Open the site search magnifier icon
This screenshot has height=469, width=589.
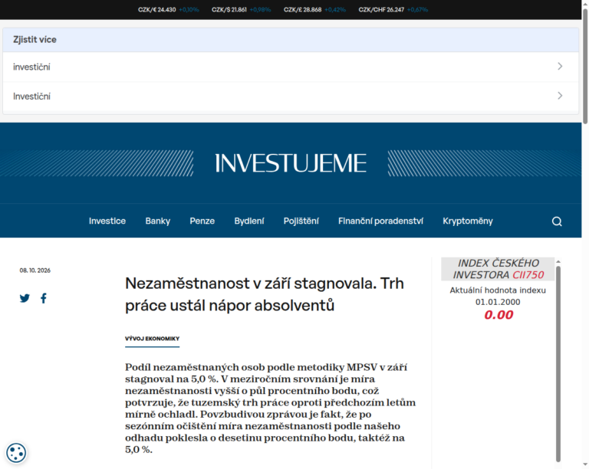(557, 221)
